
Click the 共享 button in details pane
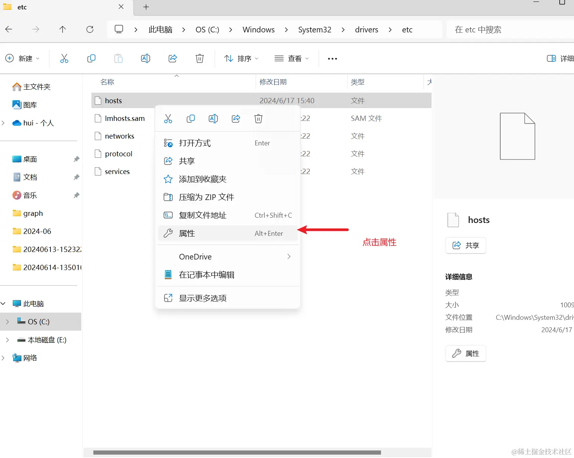click(466, 246)
